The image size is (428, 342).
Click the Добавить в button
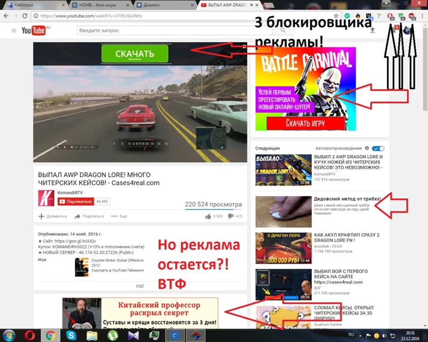52,216
